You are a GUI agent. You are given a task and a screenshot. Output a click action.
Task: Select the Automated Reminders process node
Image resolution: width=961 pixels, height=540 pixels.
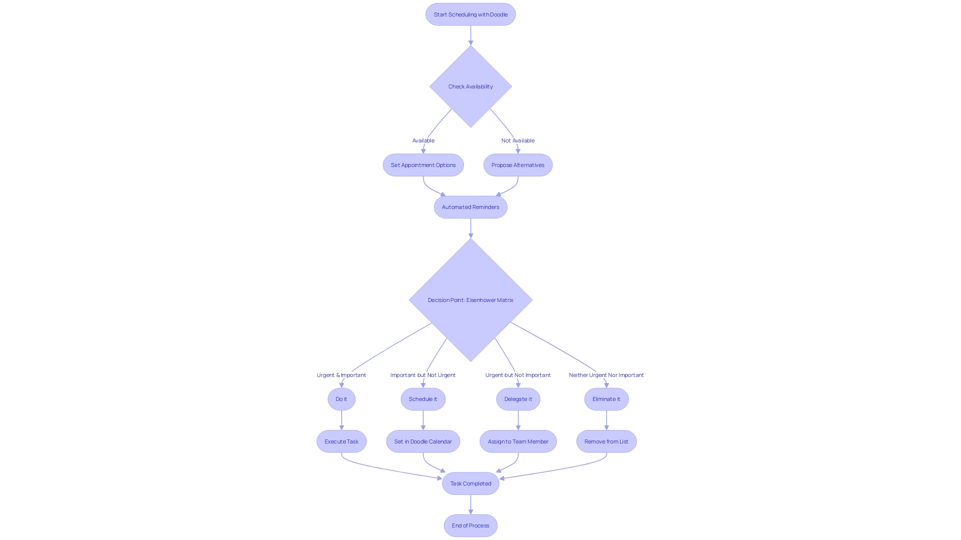470,206
